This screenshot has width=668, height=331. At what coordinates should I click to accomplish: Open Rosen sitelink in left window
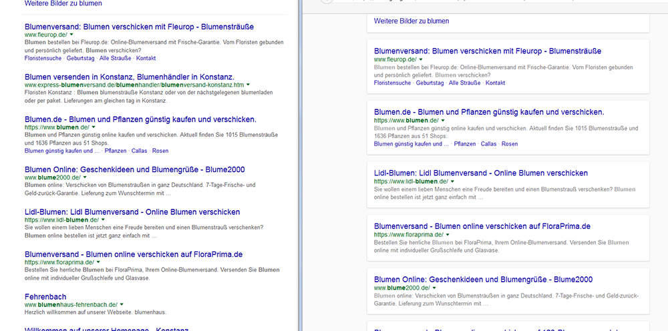tap(160, 151)
